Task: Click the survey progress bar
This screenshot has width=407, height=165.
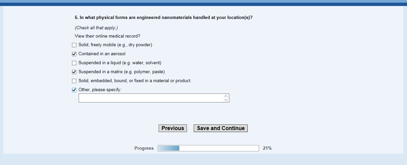Action: pyautogui.click(x=208, y=148)
